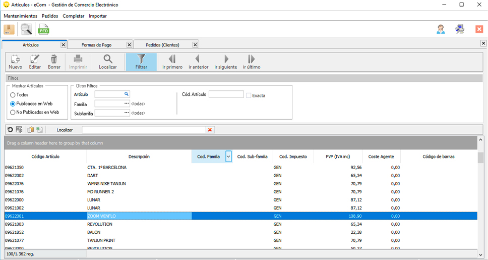Viewport: 488px width, 260px height.
Task: Select the Todos radio button
Action: click(x=13, y=95)
